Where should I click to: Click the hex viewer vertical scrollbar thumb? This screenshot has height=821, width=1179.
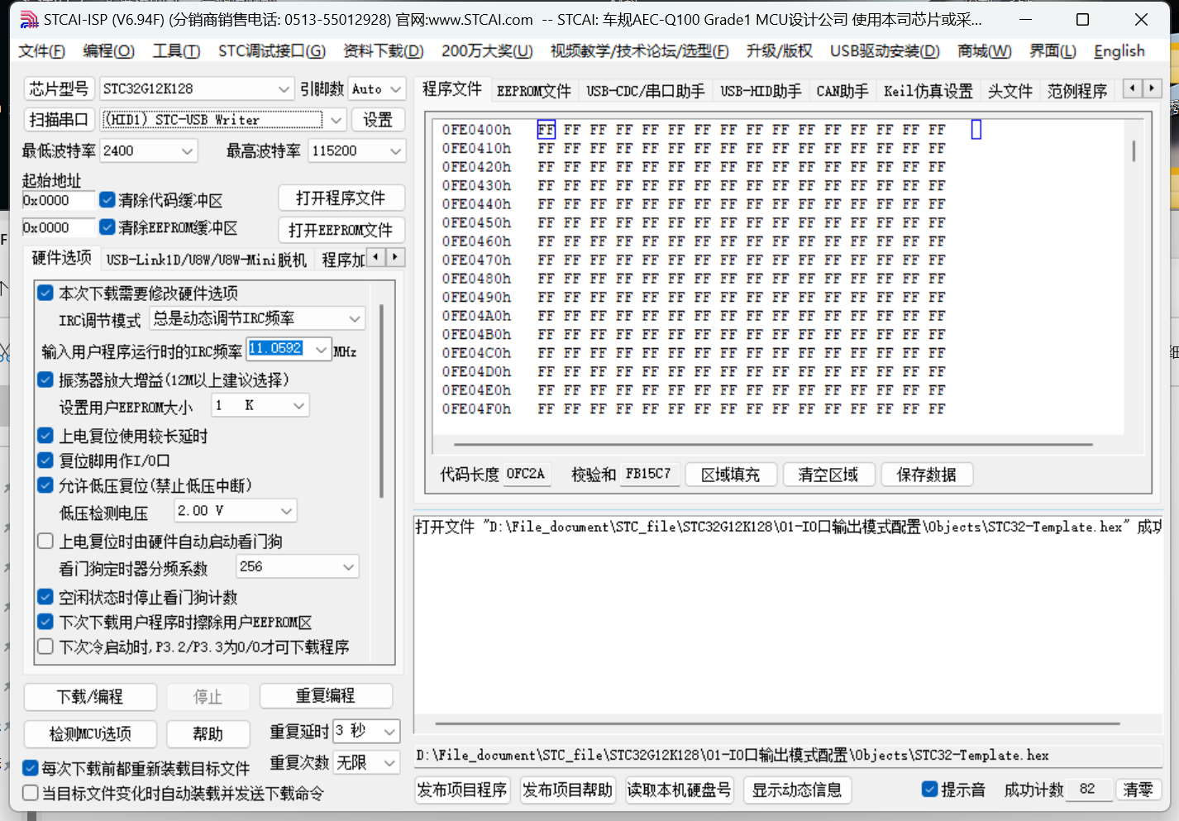[1134, 151]
